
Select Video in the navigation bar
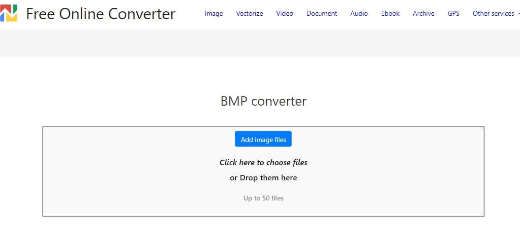tap(284, 14)
